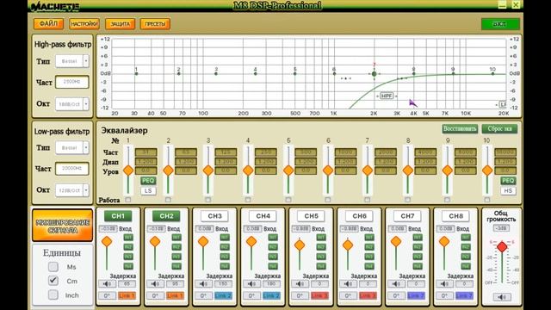This screenshot has width=551, height=310.
Task: Open the ЗАЩИТА menu
Action: (121, 23)
